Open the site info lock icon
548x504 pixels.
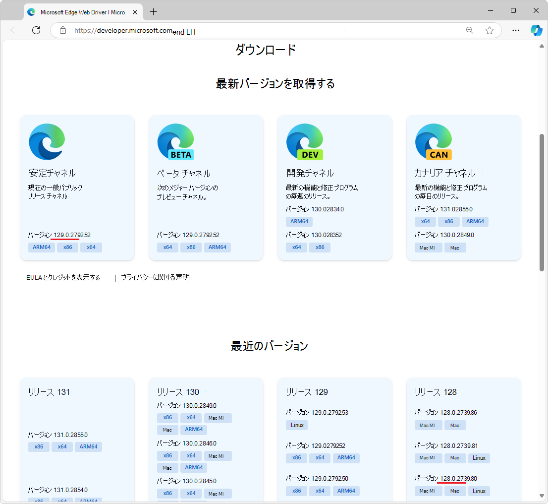(63, 30)
